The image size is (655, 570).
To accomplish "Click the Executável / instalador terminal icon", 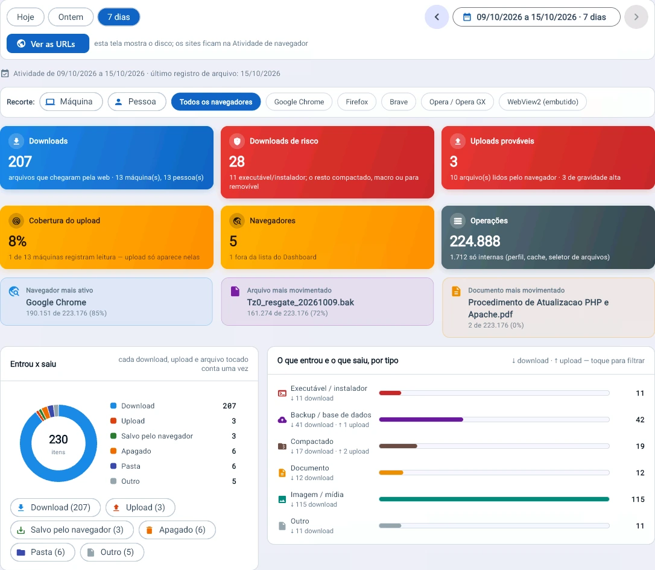I will point(282,393).
